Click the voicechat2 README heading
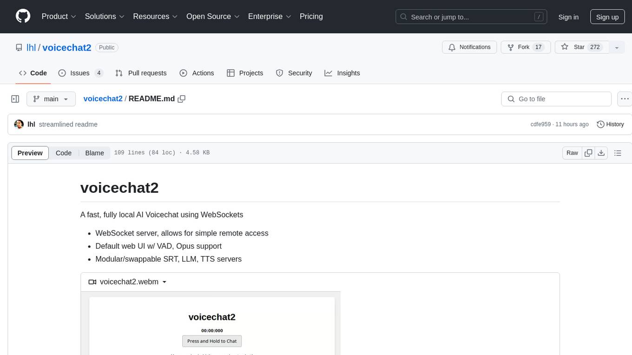Screen dimensions: 632x355 (x=119, y=188)
